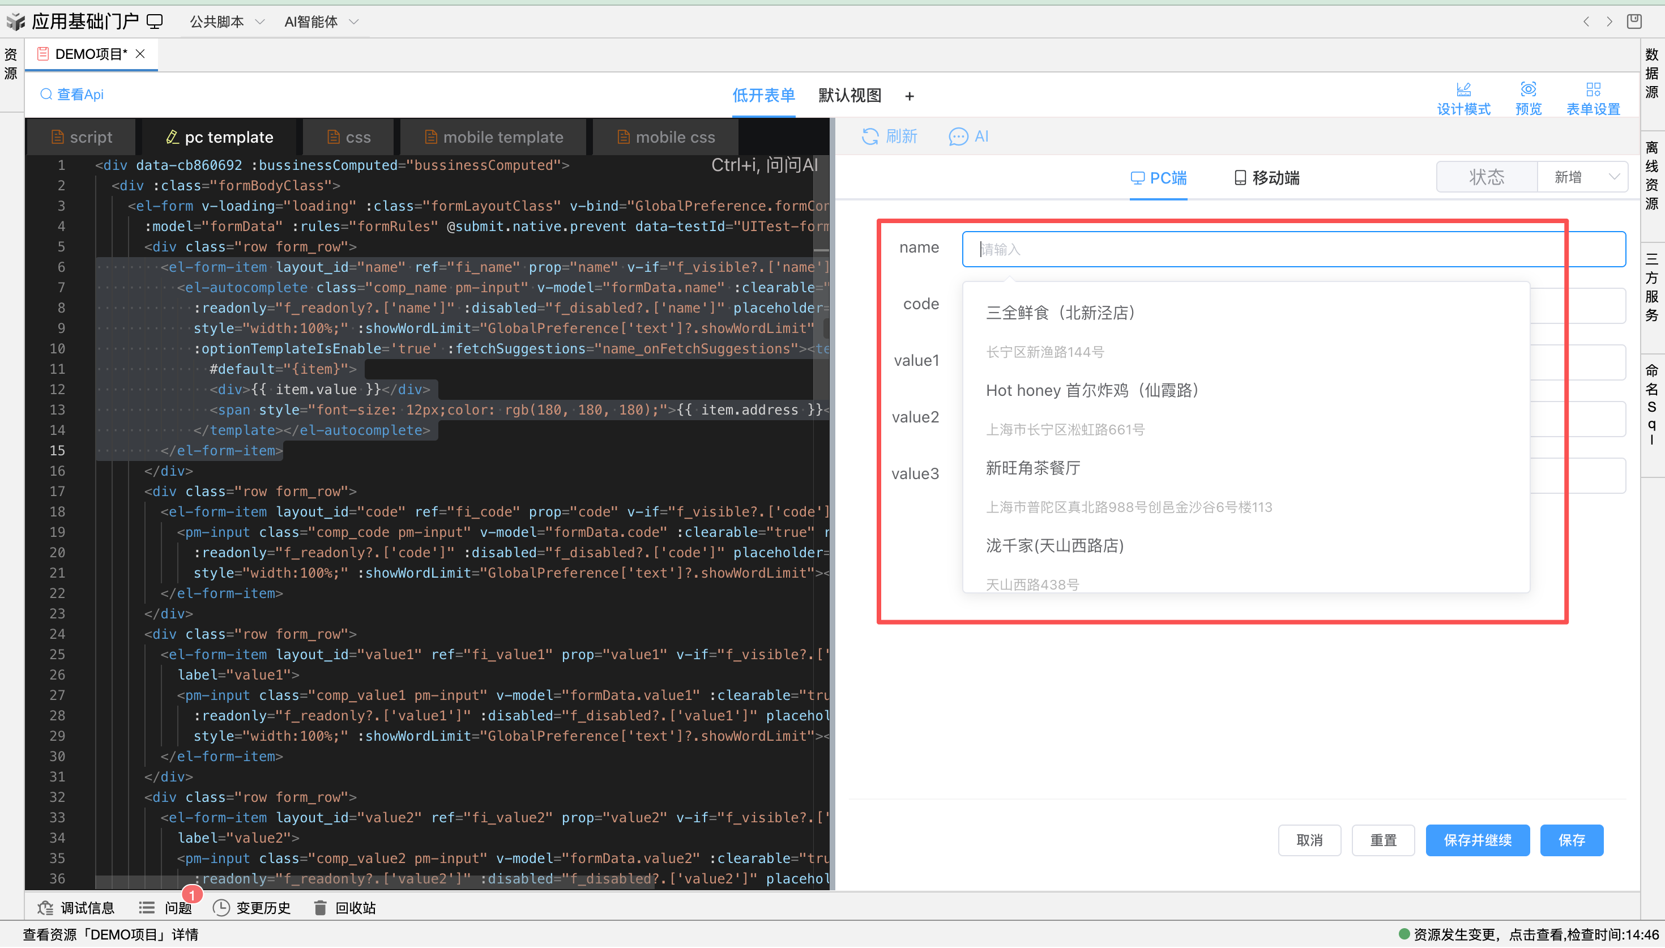Image resolution: width=1665 pixels, height=948 pixels.
Task: Click the 重置 reset button
Action: pyautogui.click(x=1382, y=840)
